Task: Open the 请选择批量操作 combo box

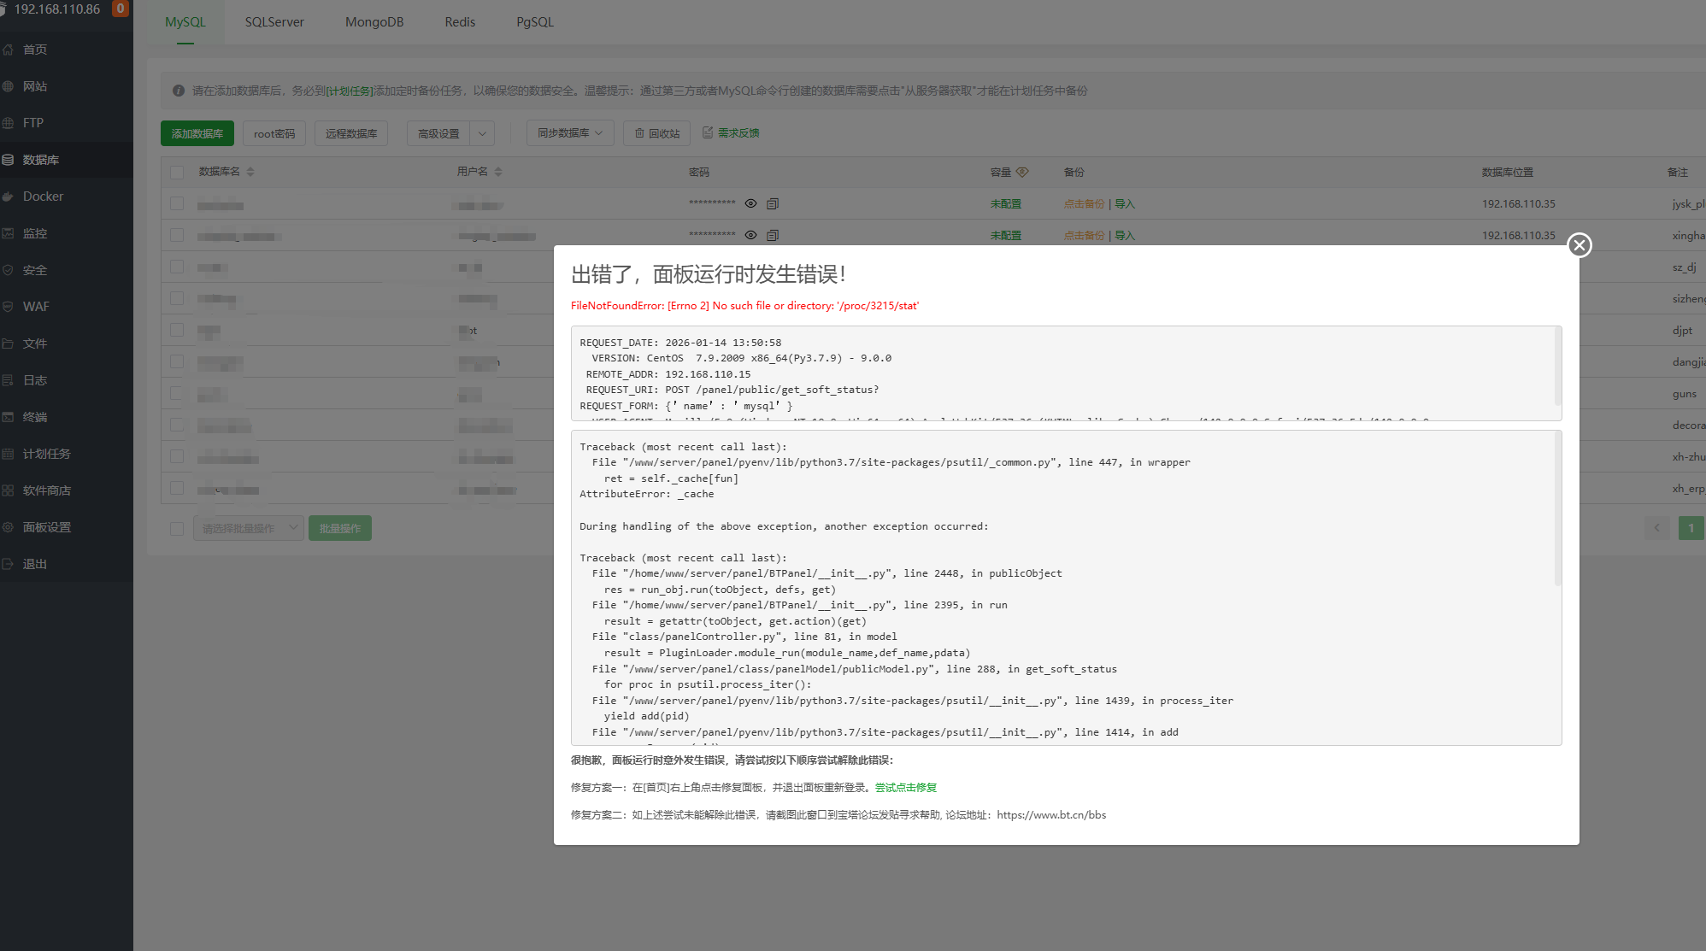Action: (248, 528)
